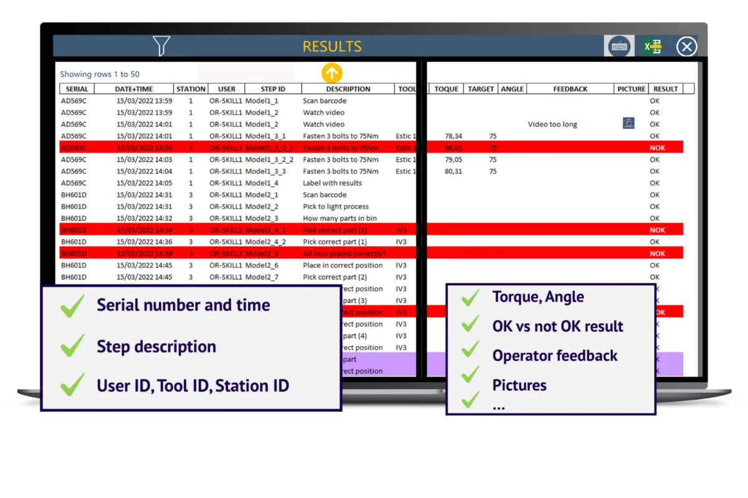
Task: Click step ID Model1_3_1
Action: (266, 136)
